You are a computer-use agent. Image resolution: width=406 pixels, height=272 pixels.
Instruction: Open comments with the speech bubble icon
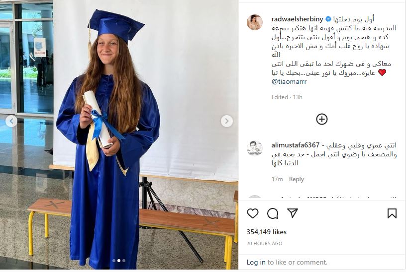tap(273, 213)
